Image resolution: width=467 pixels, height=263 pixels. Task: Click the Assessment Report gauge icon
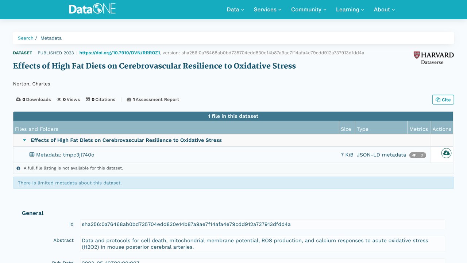[x=129, y=99]
